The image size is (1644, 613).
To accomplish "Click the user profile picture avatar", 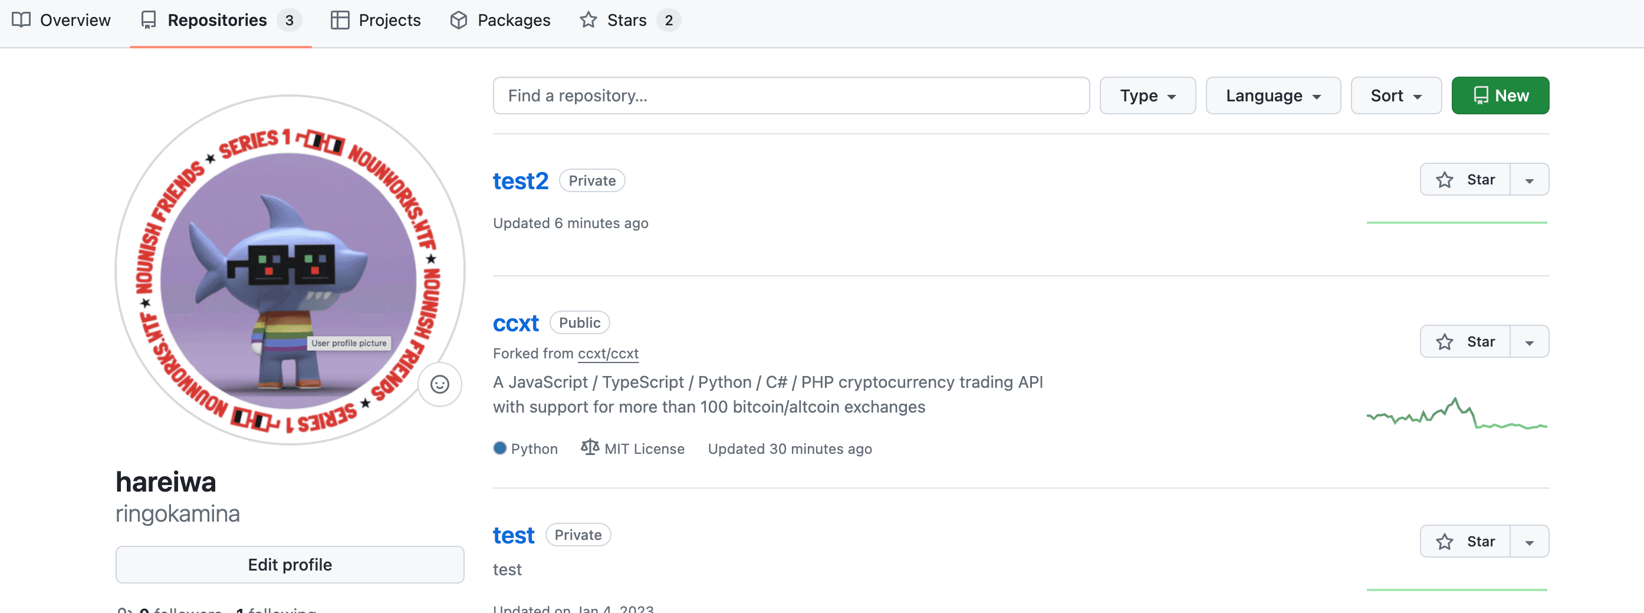I will coord(290,270).
